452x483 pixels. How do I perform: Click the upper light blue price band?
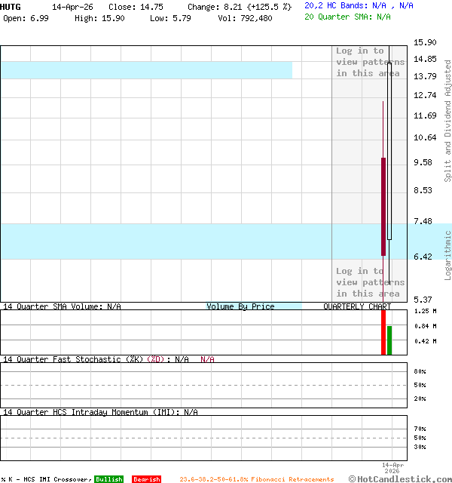click(146, 69)
